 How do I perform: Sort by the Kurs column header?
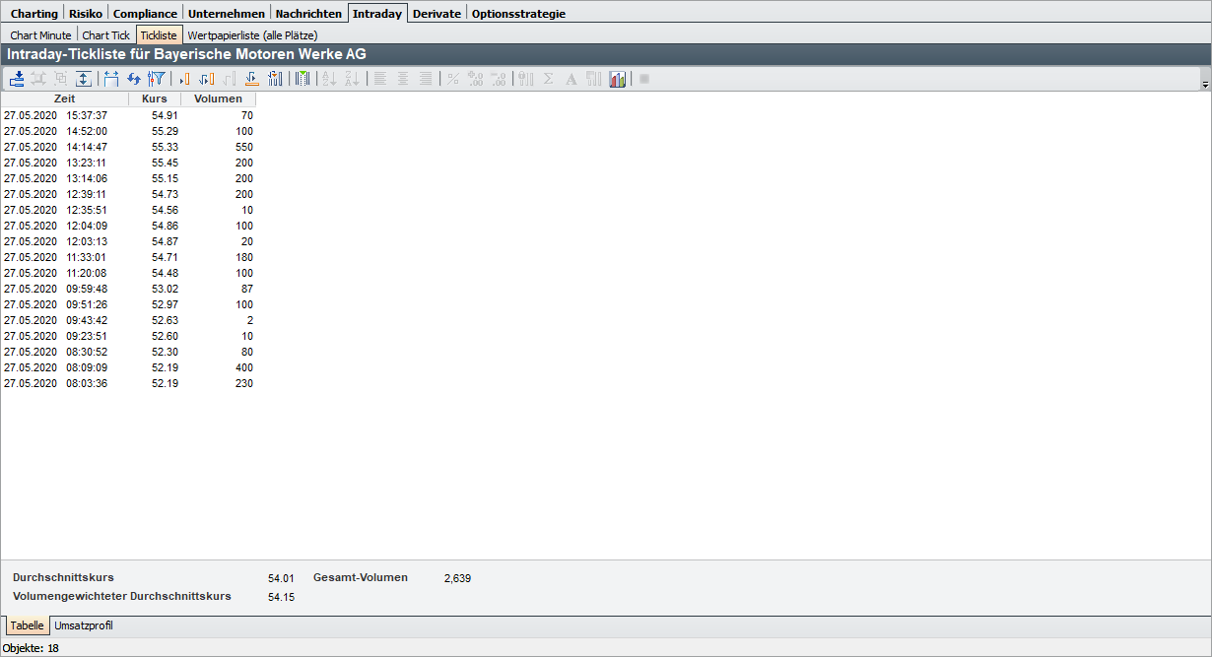coord(155,99)
